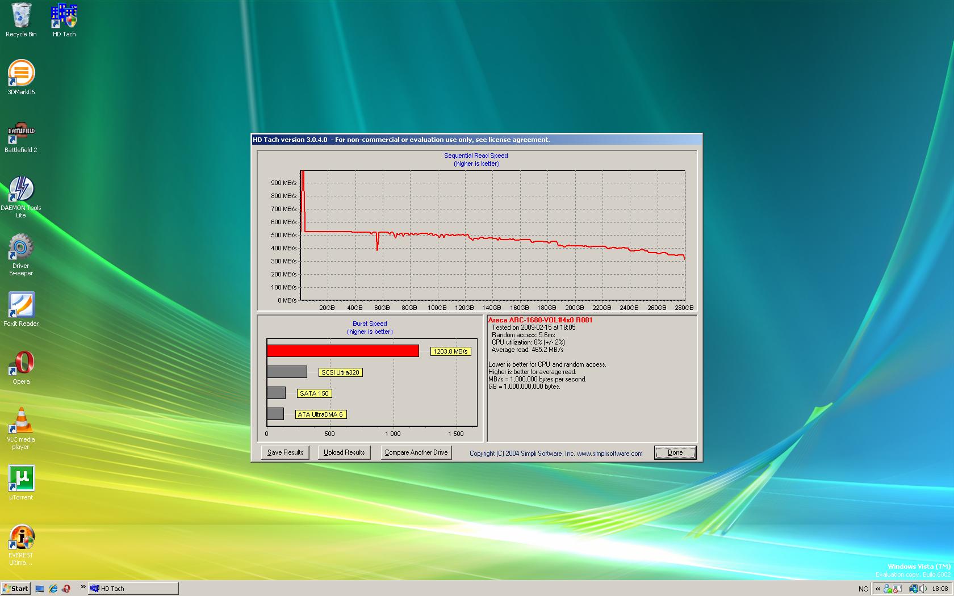Click the copyright Simpli Software text
954x596 pixels.
pos(556,454)
